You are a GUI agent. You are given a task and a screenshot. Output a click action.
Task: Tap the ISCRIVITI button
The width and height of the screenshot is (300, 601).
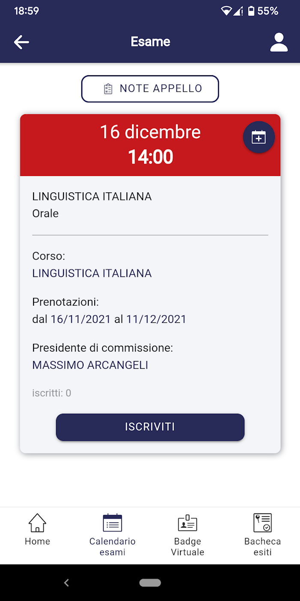[x=150, y=427]
